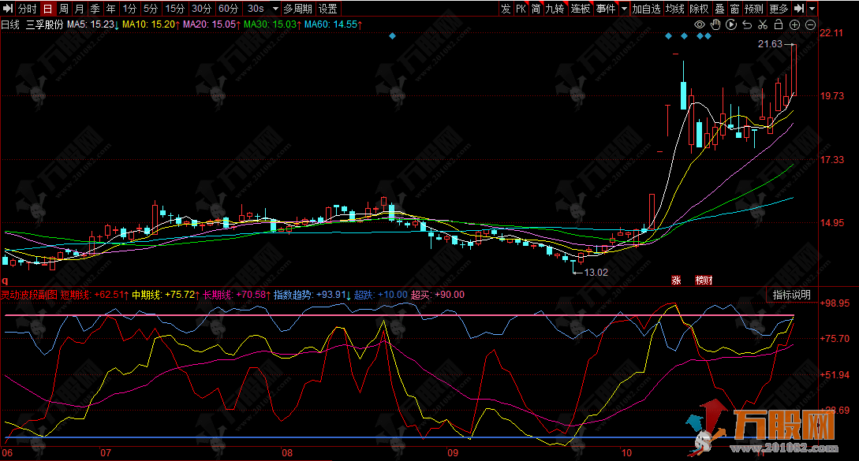Open the far-right toolbar dropdown arrow

click(x=812, y=9)
